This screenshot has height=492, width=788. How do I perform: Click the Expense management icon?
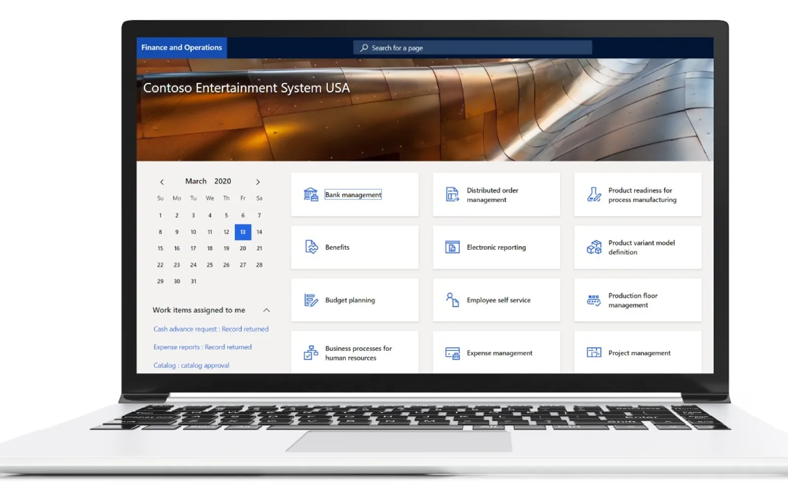(x=452, y=353)
